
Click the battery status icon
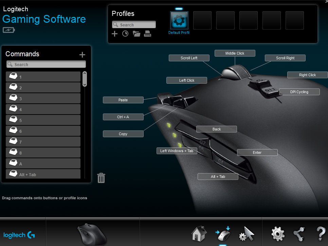pos(9,30)
